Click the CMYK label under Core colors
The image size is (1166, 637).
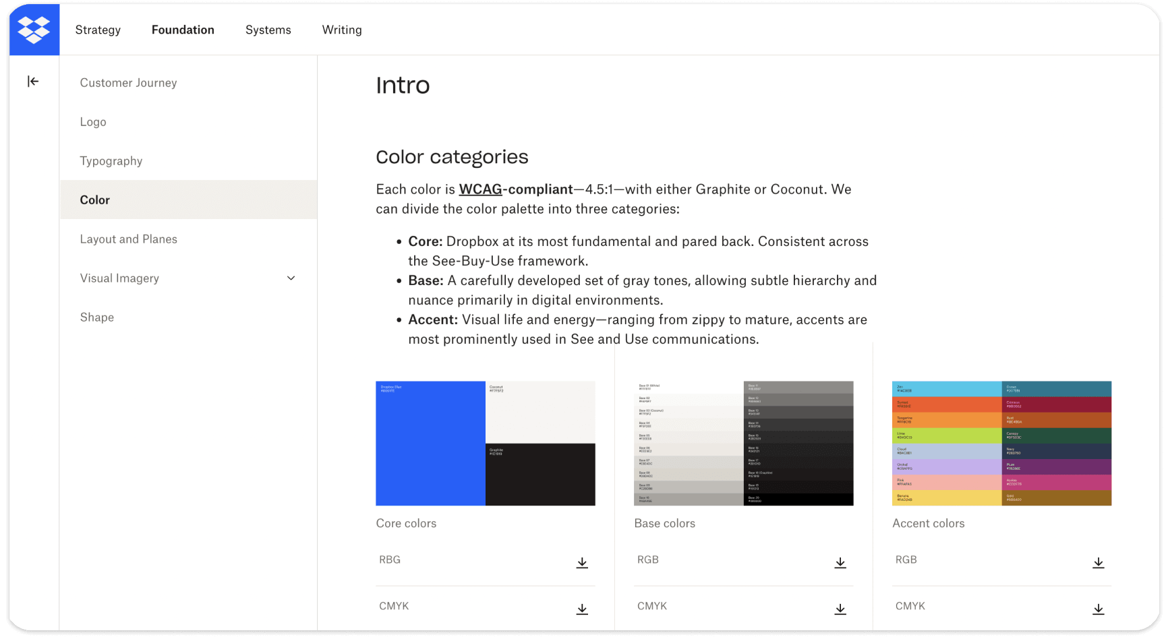[394, 606]
